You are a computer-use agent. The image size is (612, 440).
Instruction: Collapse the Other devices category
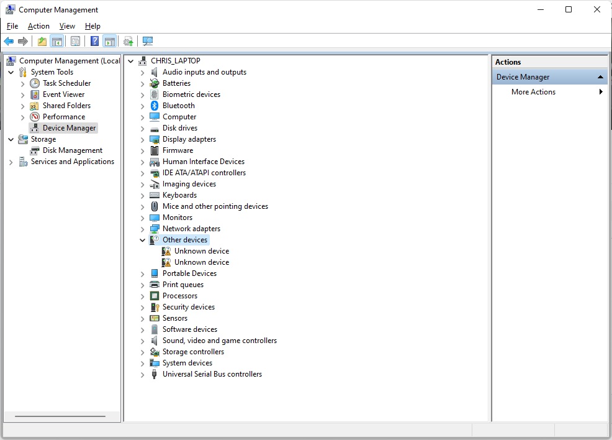tap(142, 239)
